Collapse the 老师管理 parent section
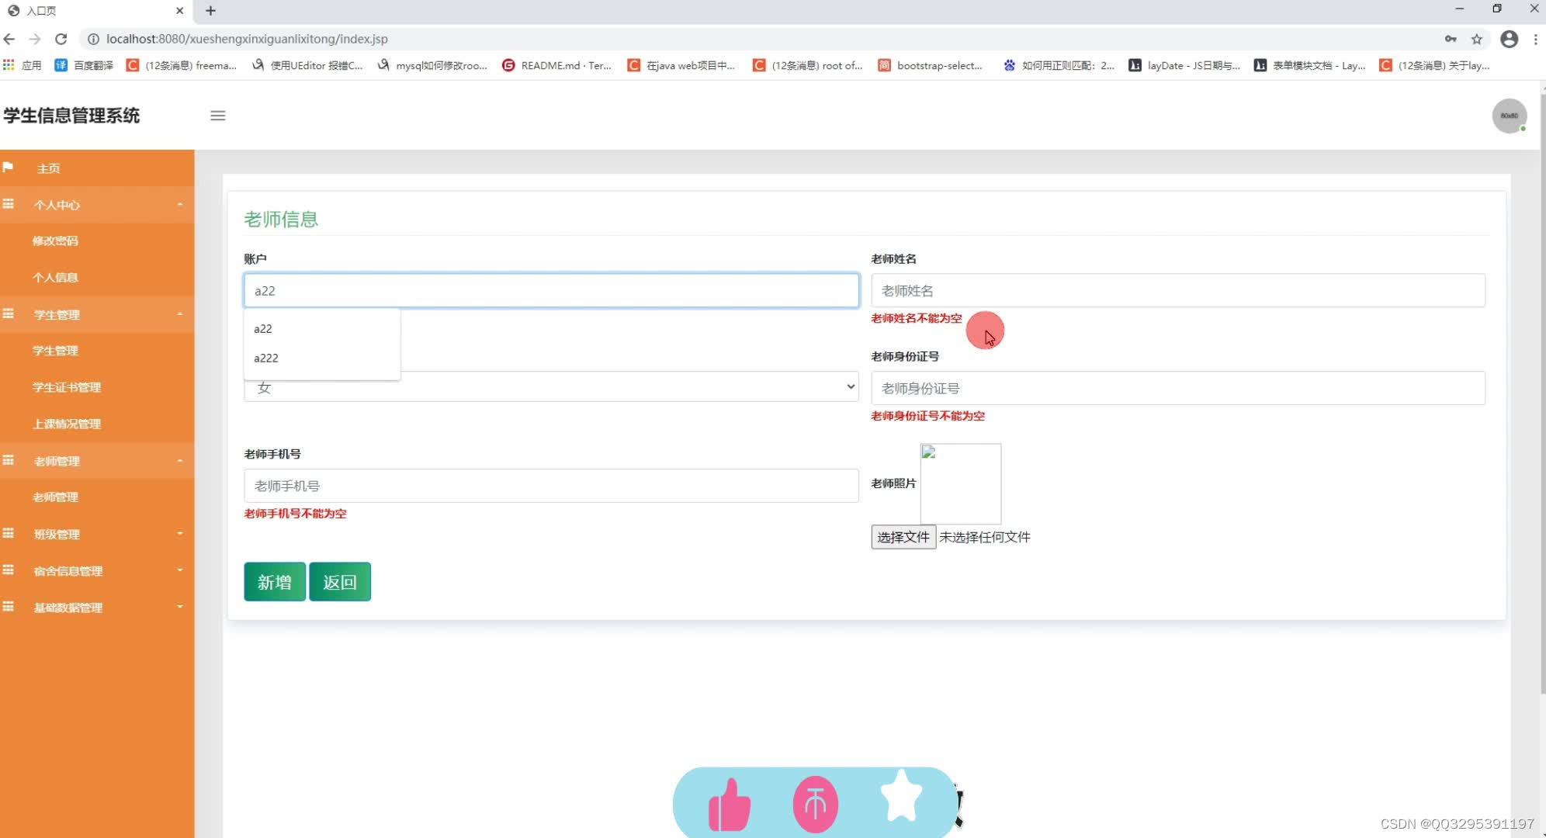The height and width of the screenshot is (838, 1546). point(97,461)
